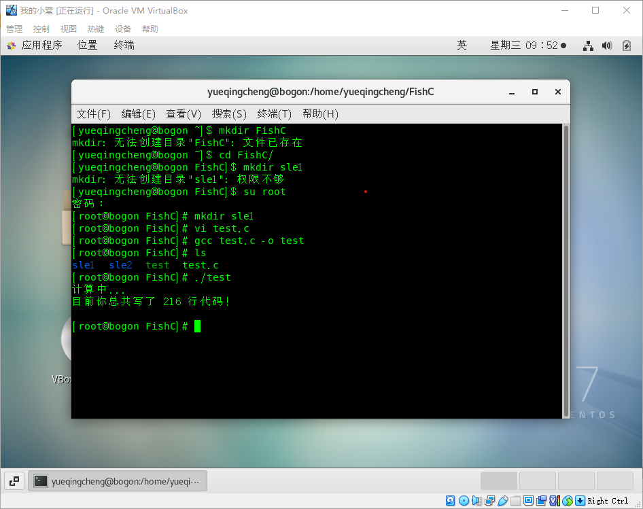Open terminal 帮助(H) menu
Viewport: 643px width, 509px height.
(x=320, y=113)
